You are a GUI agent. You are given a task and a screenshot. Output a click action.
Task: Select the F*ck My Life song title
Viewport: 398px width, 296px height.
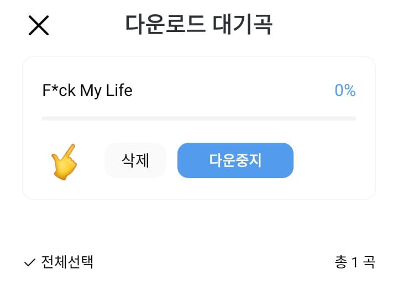tap(87, 90)
